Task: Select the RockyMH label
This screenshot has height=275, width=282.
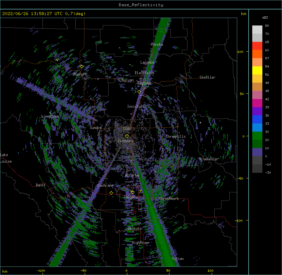Action: click(80, 74)
